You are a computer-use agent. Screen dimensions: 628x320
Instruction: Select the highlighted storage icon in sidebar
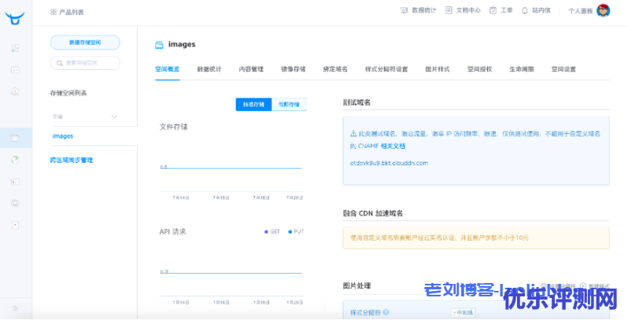coord(15,138)
